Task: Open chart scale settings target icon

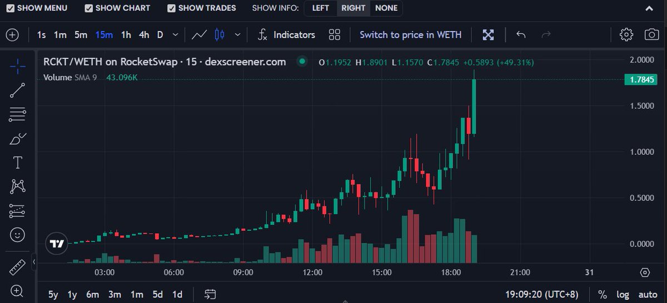Action: point(645,272)
